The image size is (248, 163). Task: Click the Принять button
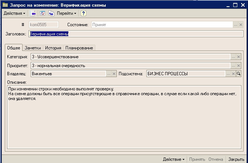[x=197, y=159]
